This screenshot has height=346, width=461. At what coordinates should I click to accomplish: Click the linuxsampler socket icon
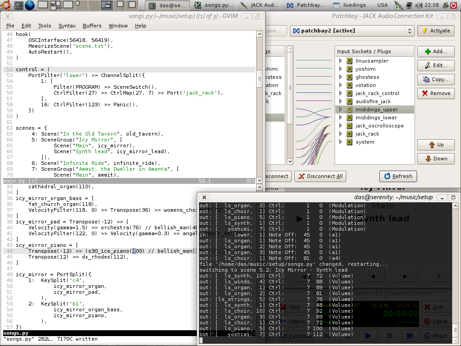point(349,61)
